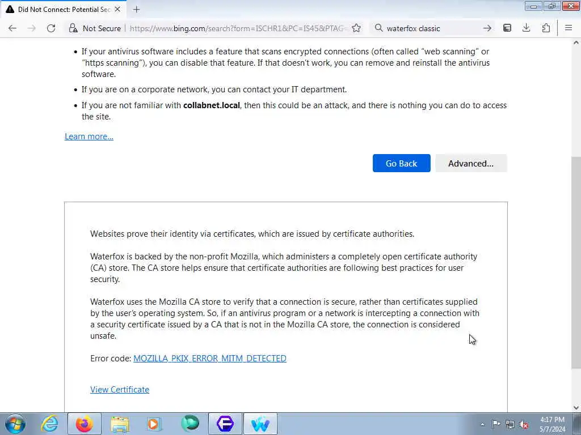The image size is (581, 435).
Task: Click the bold collabnet.local text
Action: point(212,105)
